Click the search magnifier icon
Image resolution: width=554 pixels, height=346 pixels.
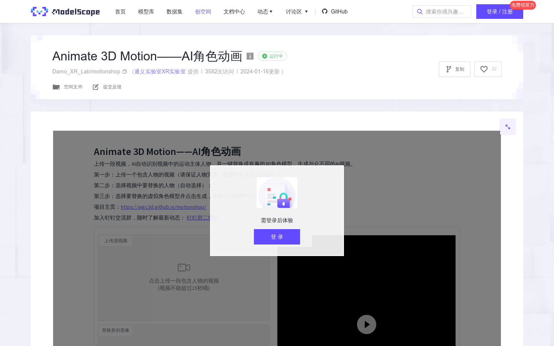420,12
